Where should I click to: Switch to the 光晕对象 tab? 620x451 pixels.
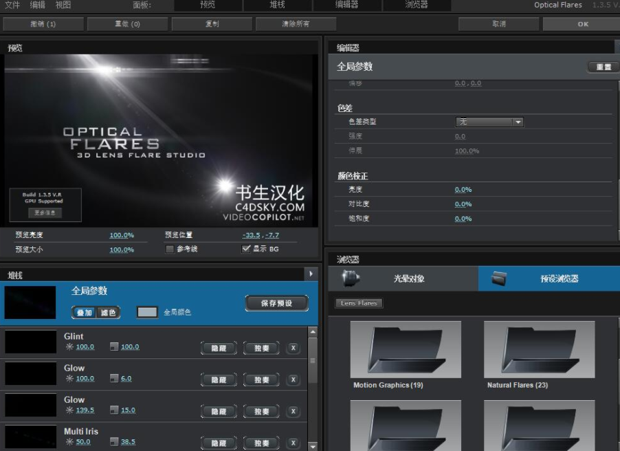[x=403, y=279]
